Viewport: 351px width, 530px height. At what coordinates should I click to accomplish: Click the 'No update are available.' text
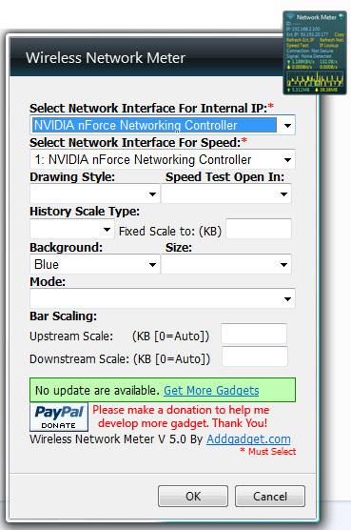coord(97,391)
